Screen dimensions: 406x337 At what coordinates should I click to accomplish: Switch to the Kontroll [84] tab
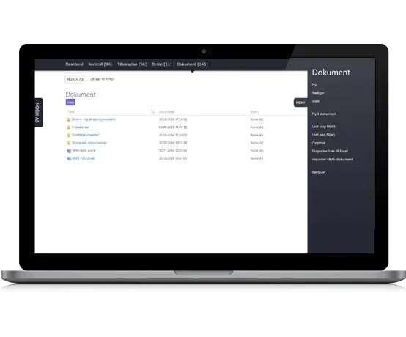point(100,64)
